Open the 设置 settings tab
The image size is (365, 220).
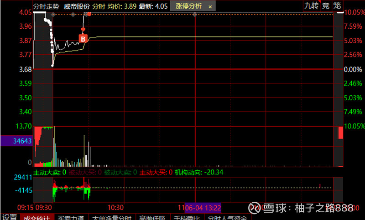pyautogui.click(x=10, y=217)
